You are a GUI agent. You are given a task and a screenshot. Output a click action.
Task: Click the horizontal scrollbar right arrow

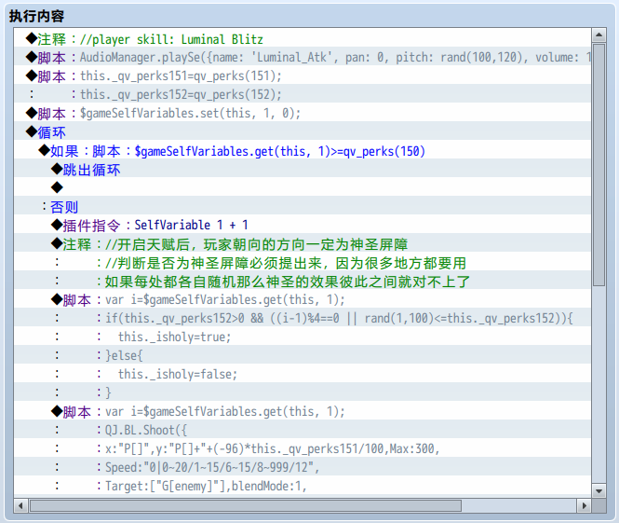[x=585, y=505]
